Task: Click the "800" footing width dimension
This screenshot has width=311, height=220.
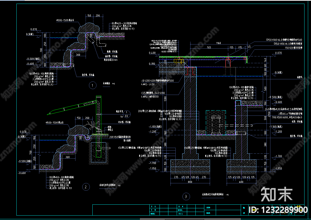Action: (x=190, y=182)
